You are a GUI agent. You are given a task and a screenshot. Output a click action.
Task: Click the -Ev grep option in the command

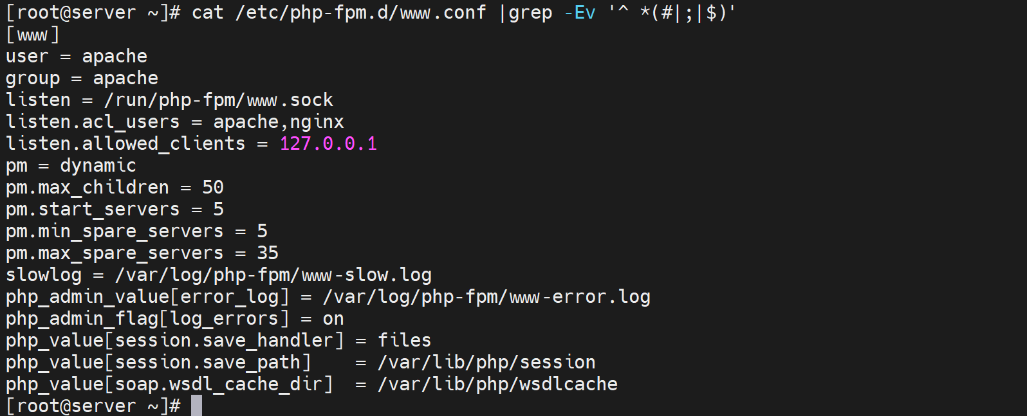580,13
